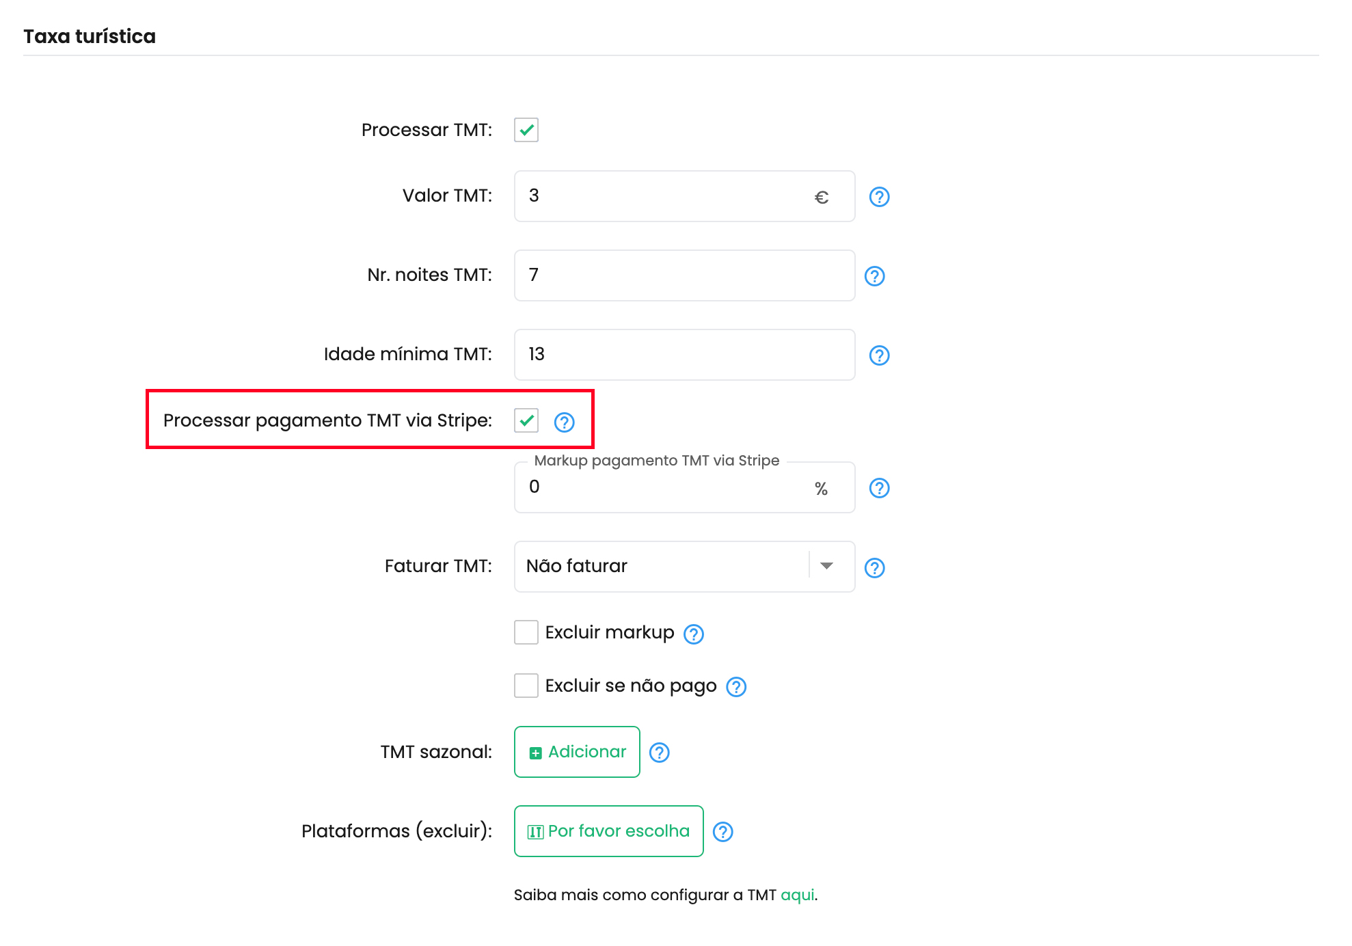Open help icon beside TMT sazonal Adicionar
The width and height of the screenshot is (1352, 946).
pos(659,753)
